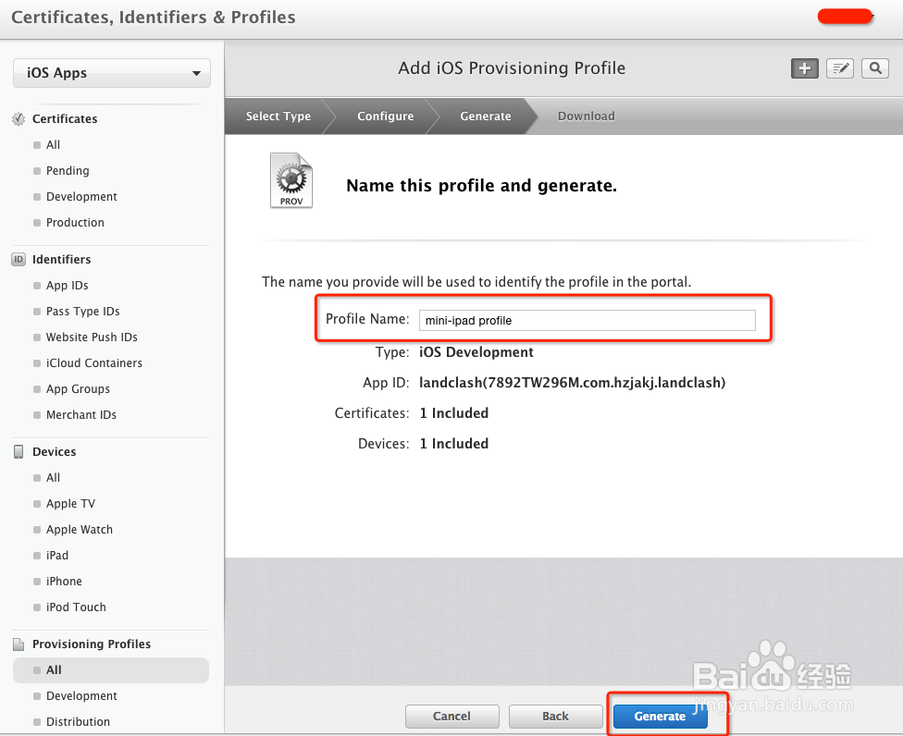Open iPad devices

coord(57,556)
